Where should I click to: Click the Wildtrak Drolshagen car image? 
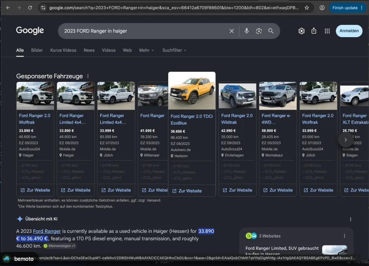[237, 96]
